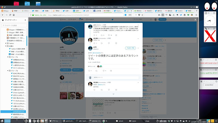Open the page actions three-dot menu

pos(136,15)
